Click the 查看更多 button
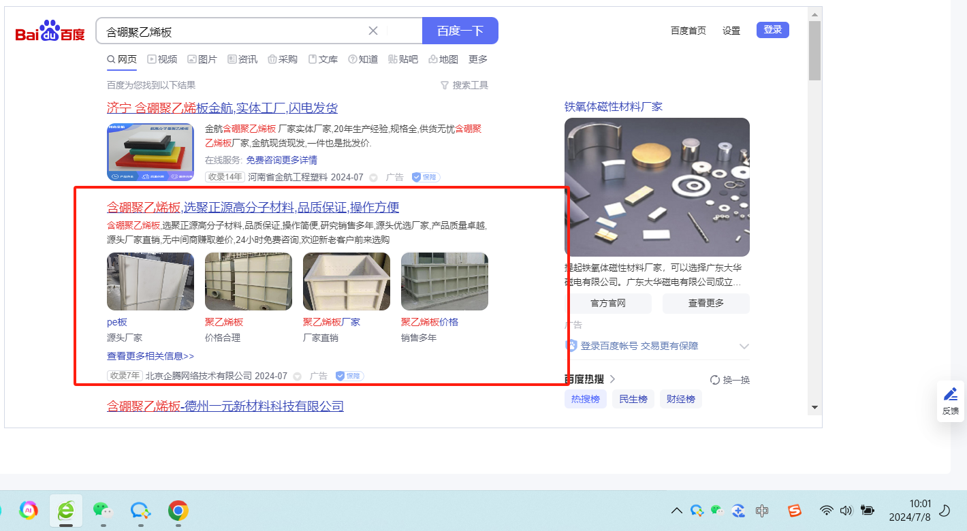 (706, 304)
